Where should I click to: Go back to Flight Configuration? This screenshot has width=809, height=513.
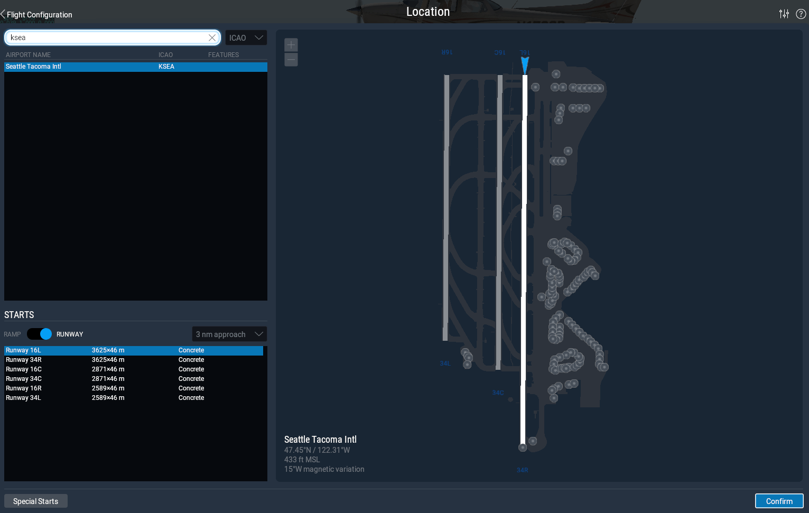tap(37, 15)
